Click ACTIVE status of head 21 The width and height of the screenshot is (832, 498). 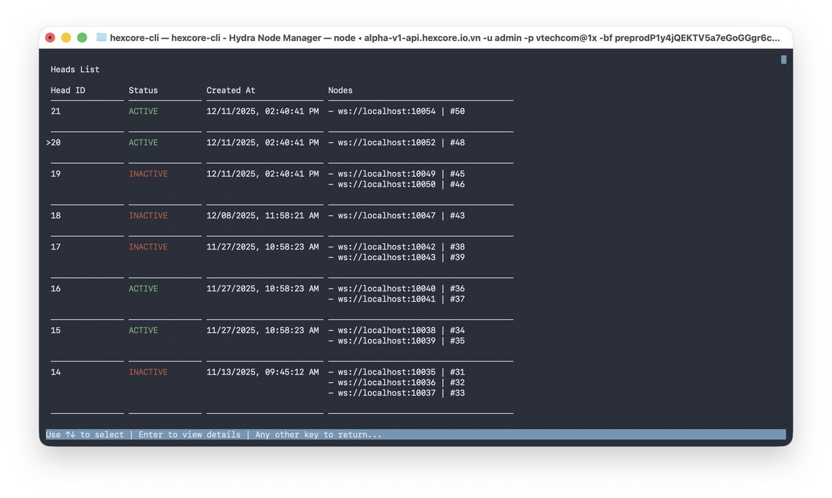click(x=144, y=111)
